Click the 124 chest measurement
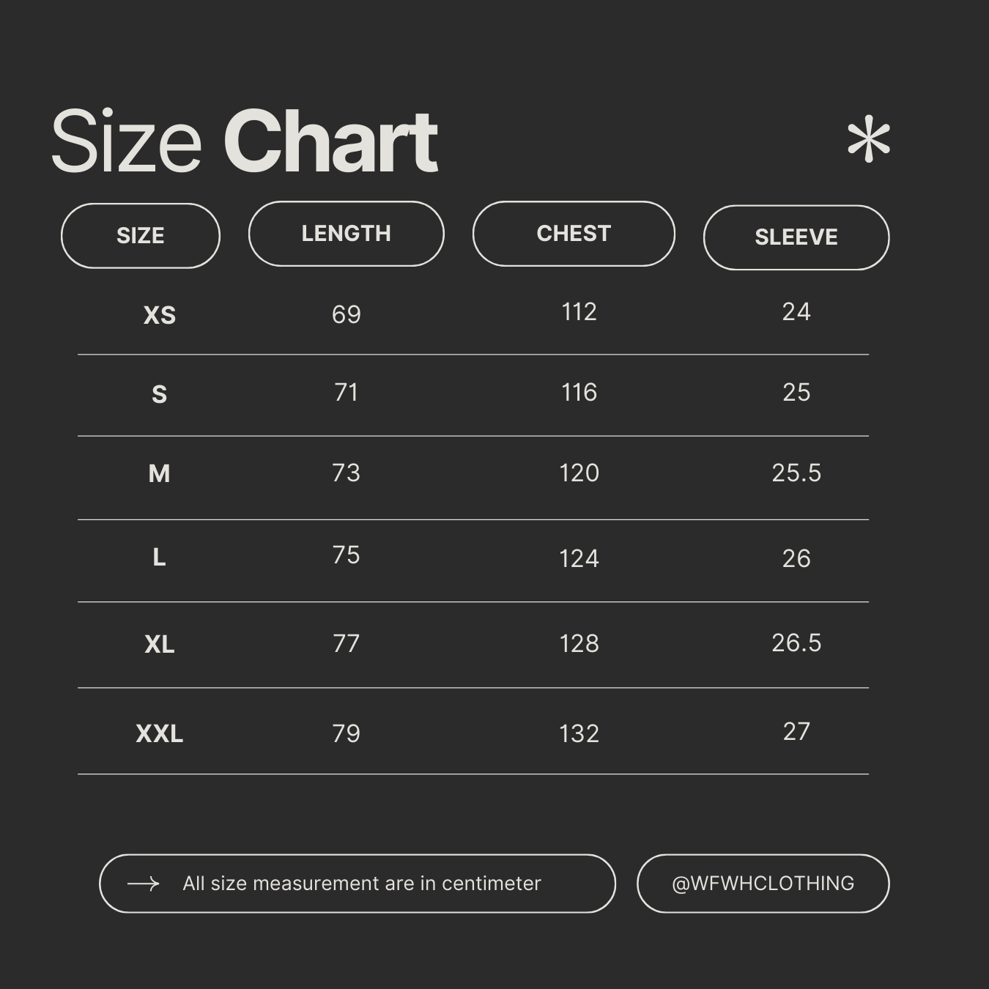The height and width of the screenshot is (989, 989). coord(579,559)
